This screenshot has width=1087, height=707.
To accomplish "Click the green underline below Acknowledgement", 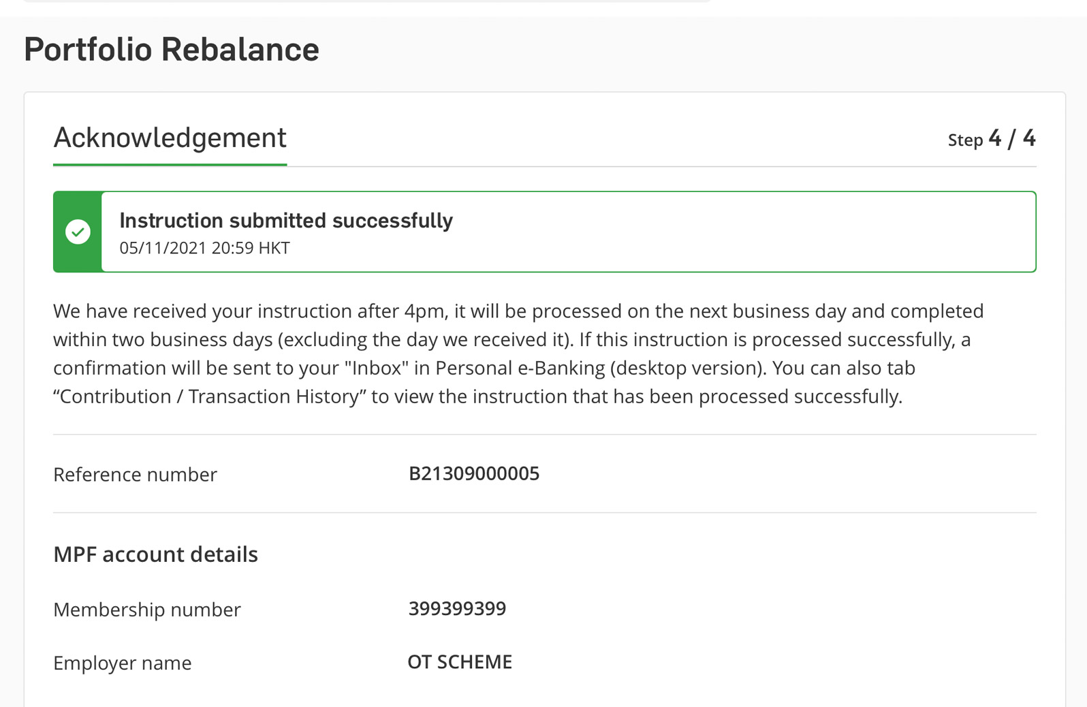I will pos(170,164).
